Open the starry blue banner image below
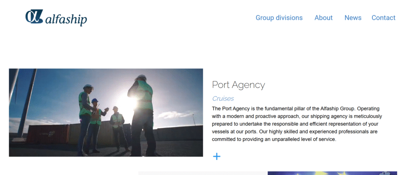405x175 pixels. [332, 173]
